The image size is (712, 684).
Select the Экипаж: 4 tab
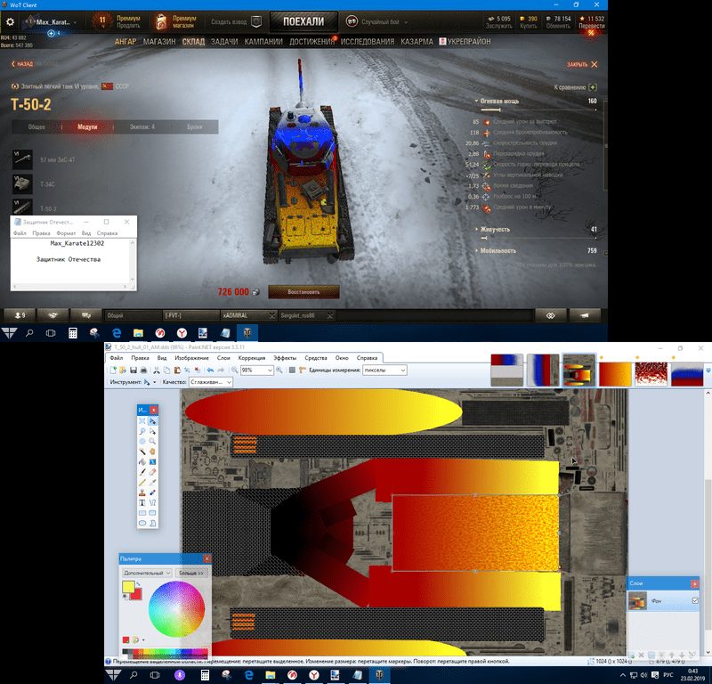(x=142, y=126)
